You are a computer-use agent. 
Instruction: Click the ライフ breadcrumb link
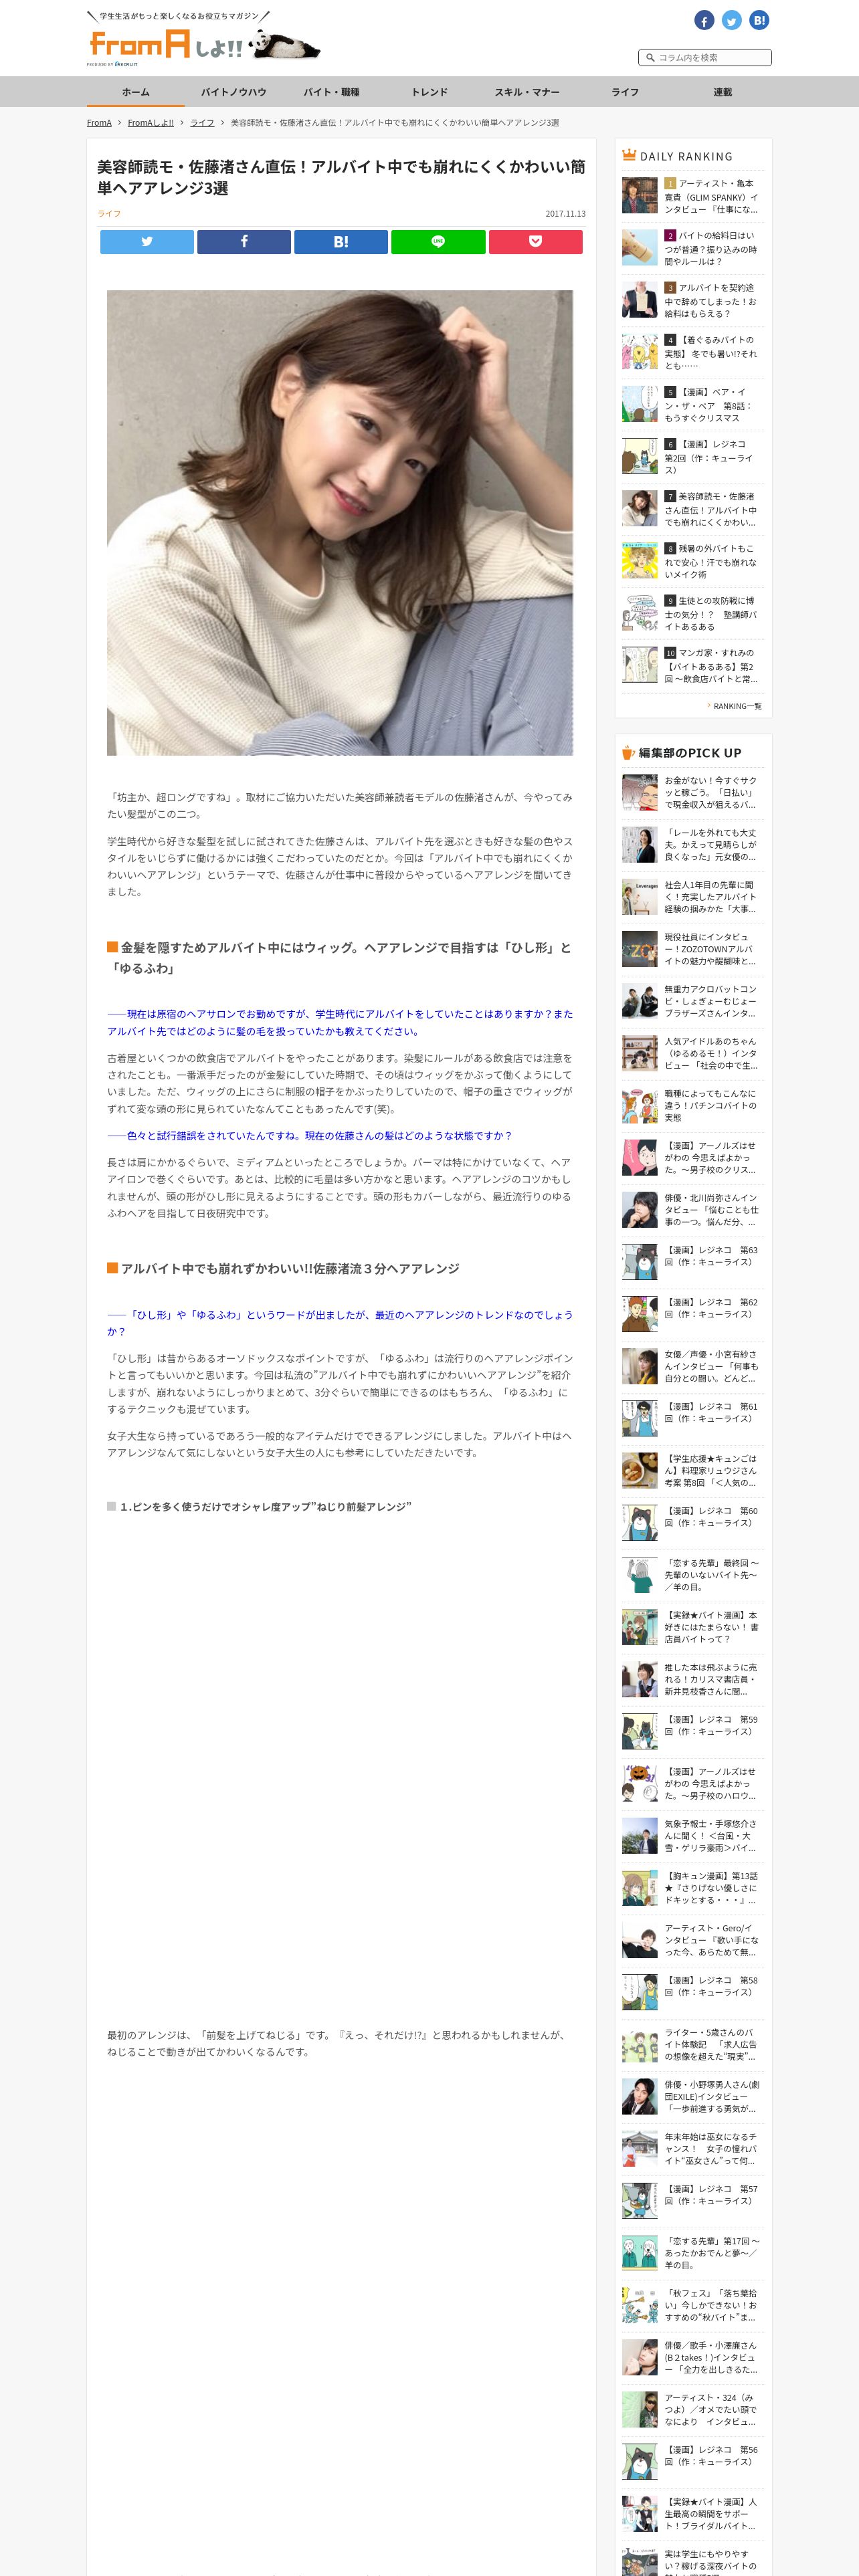pyautogui.click(x=202, y=123)
